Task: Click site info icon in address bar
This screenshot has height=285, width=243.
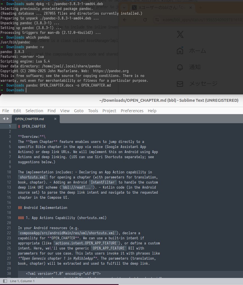Action: pyautogui.click(x=157, y=20)
